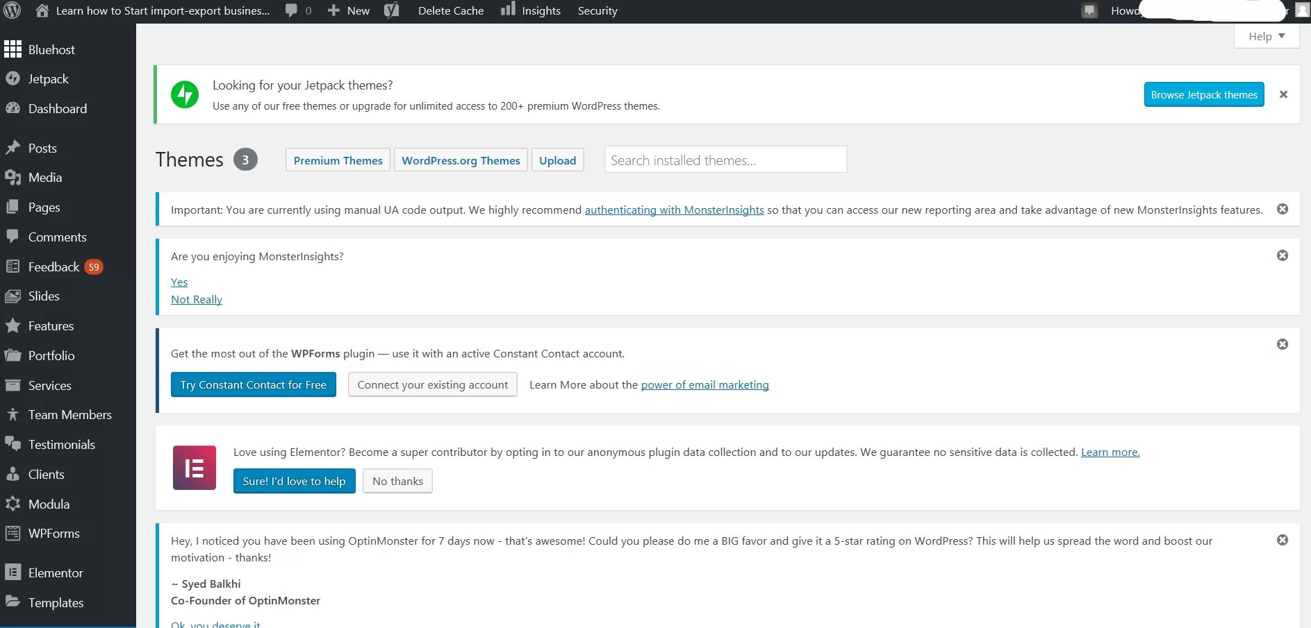Click the Dashboard gauge icon
This screenshot has width=1311, height=628.
pos(13,108)
